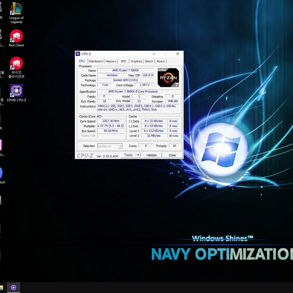Click the Ext. Family value 19
Viewport: 293px width, 293px height.
[x=104, y=101]
